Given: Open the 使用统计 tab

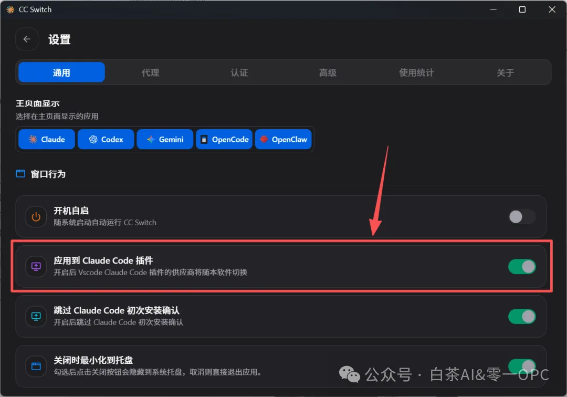Looking at the screenshot, I should point(416,72).
